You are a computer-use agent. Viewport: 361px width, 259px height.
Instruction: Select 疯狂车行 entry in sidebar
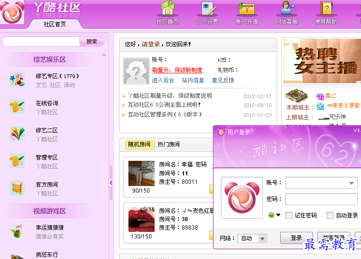click(x=47, y=255)
